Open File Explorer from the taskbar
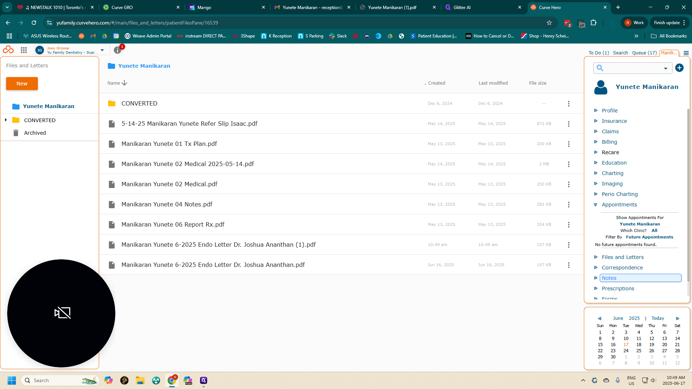 click(x=140, y=380)
